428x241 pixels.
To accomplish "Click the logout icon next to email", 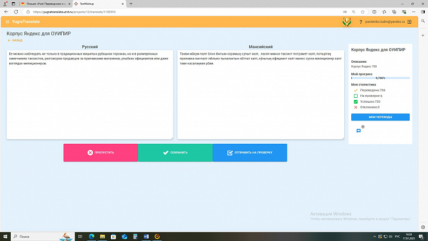I will coord(410,22).
